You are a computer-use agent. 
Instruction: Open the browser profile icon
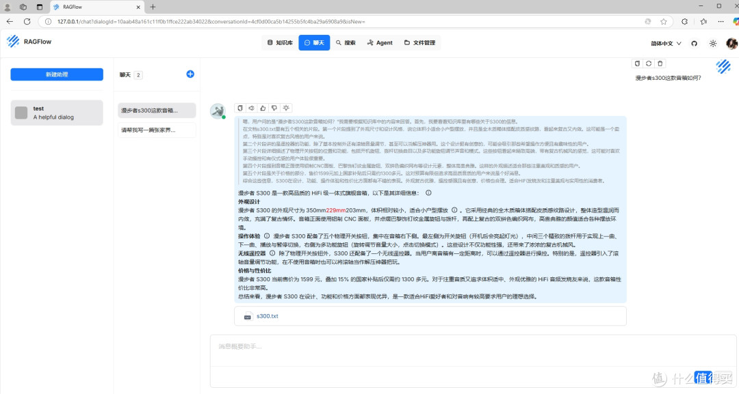7,7
